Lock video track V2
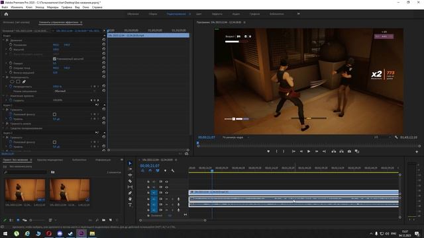Viewport: 424px width, 238px height. point(148,187)
